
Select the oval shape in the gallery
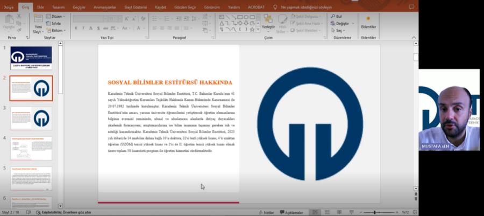(x=246, y=17)
